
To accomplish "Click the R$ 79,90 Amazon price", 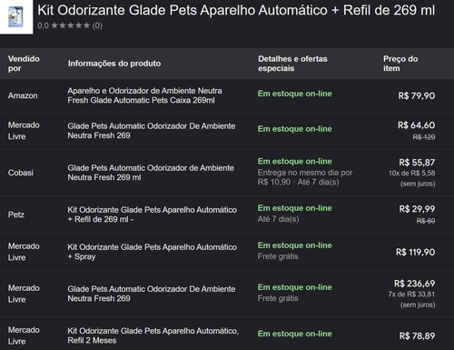I will 416,95.
